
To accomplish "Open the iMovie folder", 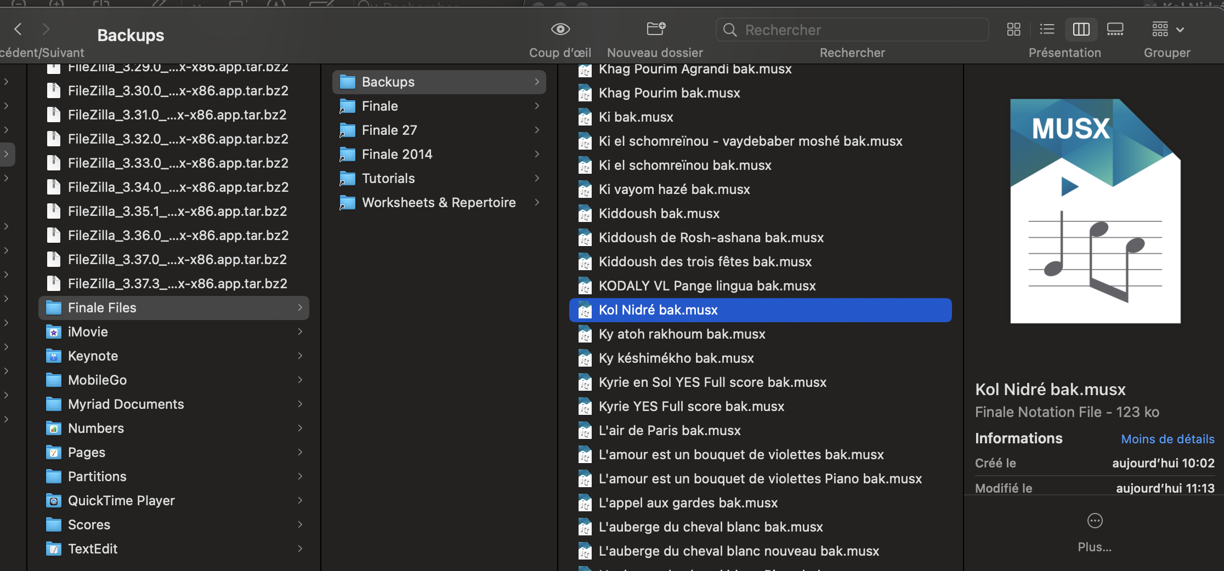I will [88, 332].
